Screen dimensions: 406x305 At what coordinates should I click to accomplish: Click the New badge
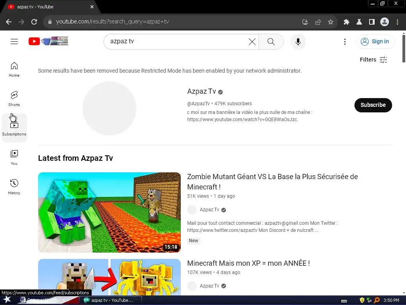pos(193,240)
